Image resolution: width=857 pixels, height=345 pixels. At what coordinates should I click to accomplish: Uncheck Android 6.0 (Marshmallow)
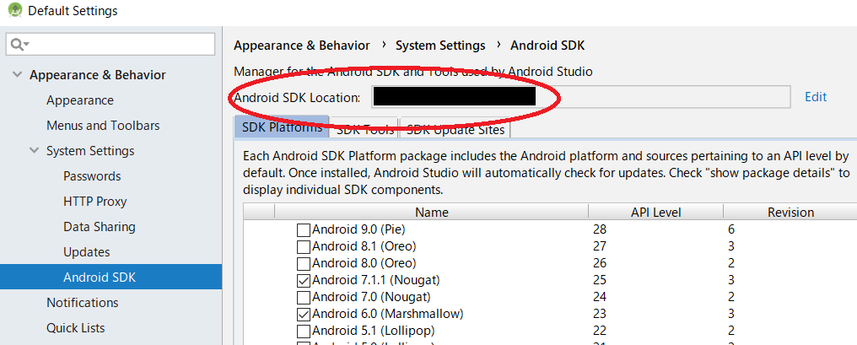304,314
